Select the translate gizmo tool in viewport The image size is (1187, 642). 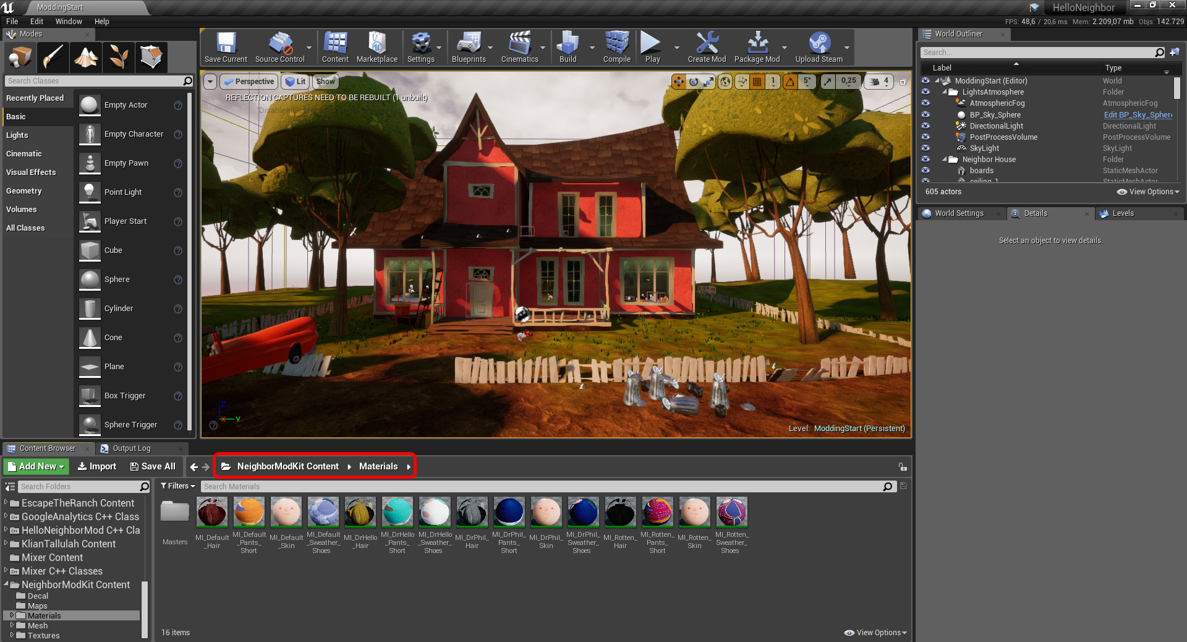(679, 82)
